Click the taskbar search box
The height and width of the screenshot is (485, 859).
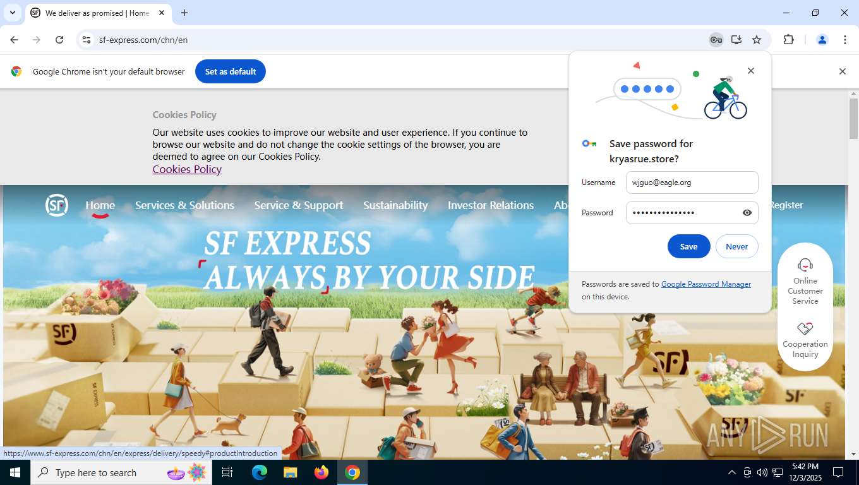[121, 472]
